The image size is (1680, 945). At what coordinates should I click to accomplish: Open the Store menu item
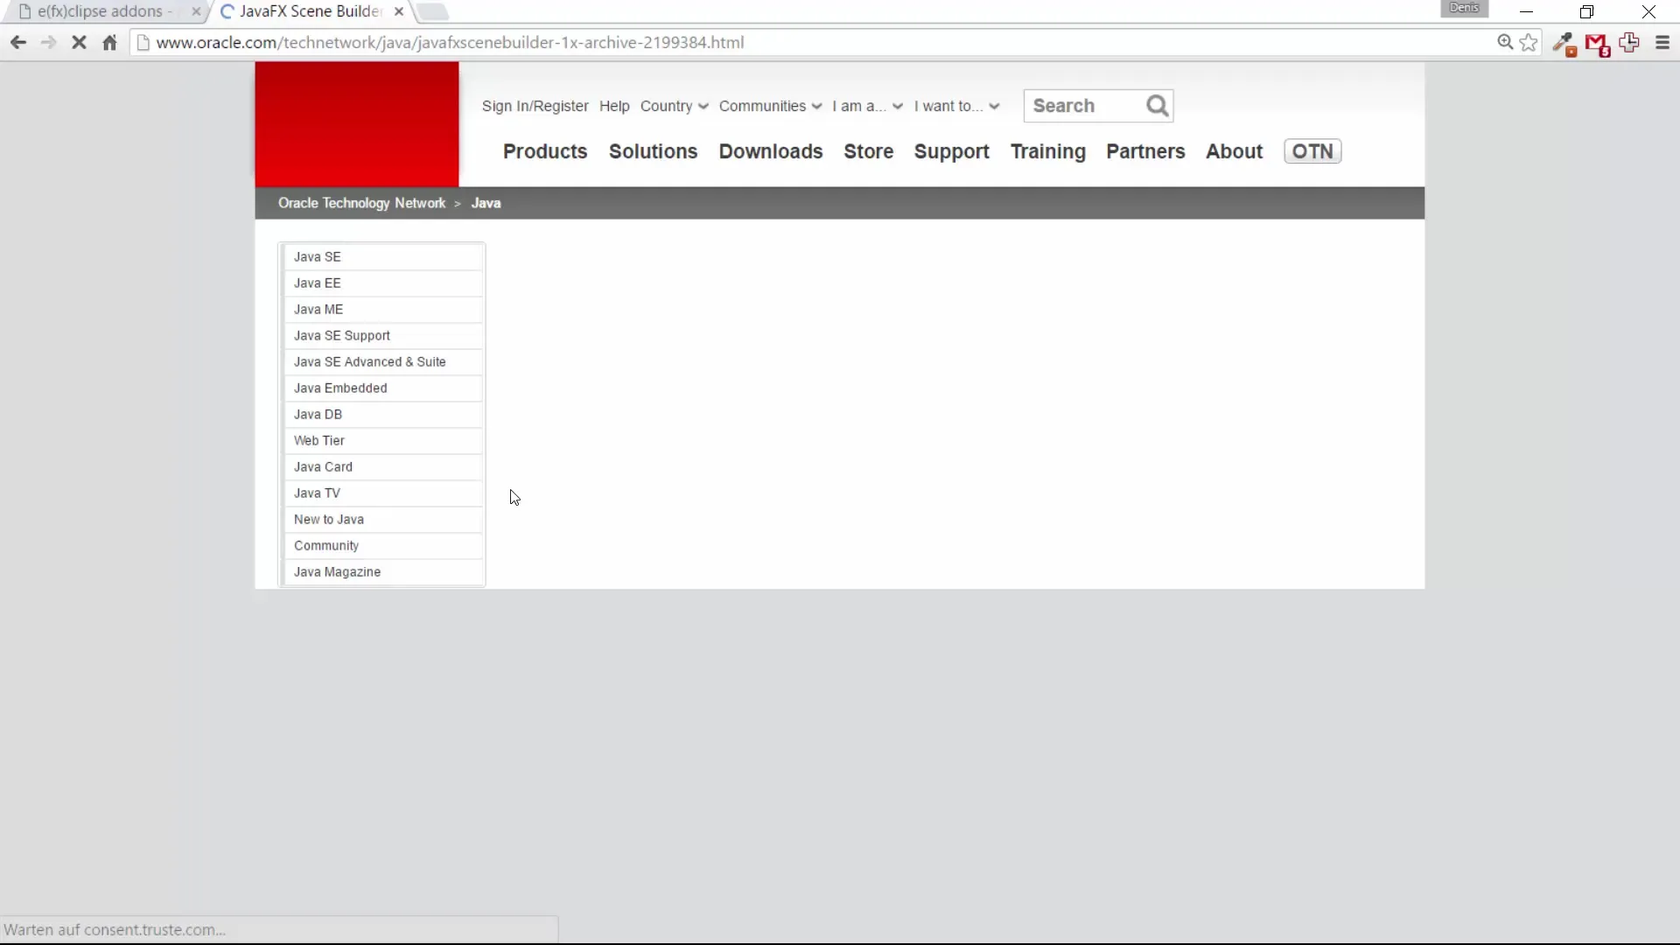(x=868, y=151)
